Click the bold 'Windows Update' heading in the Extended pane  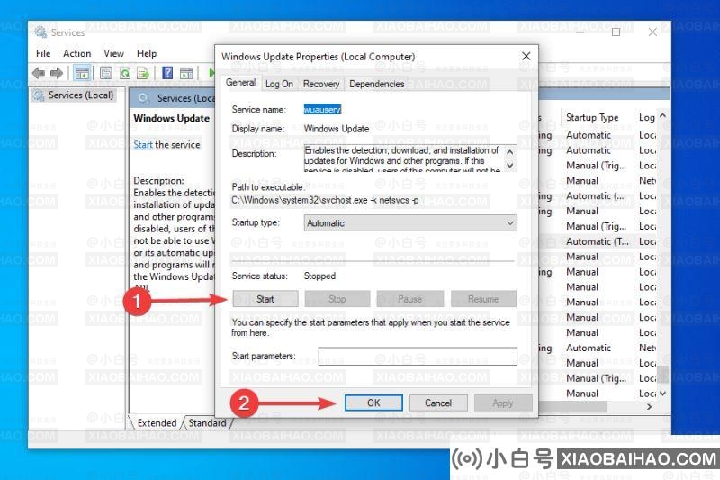click(x=171, y=118)
